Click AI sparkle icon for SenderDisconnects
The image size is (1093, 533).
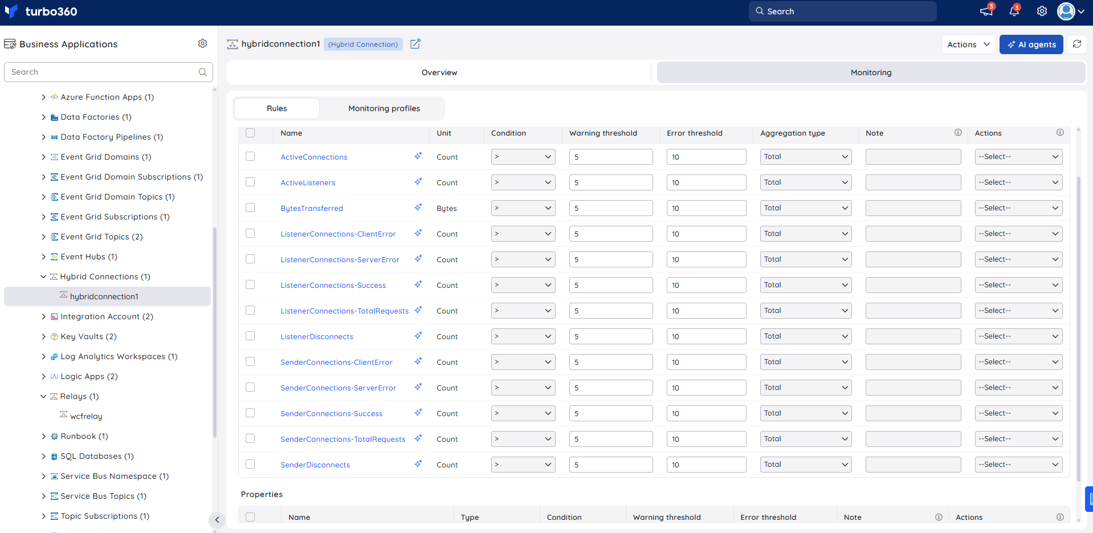(418, 464)
